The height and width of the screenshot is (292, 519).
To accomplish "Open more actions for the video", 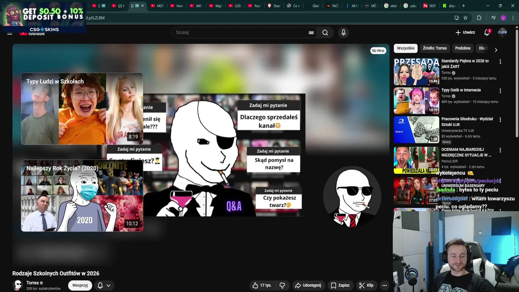I will click(384, 286).
